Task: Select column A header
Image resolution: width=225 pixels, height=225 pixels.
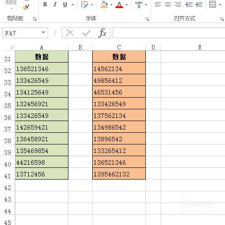Action: [41, 47]
